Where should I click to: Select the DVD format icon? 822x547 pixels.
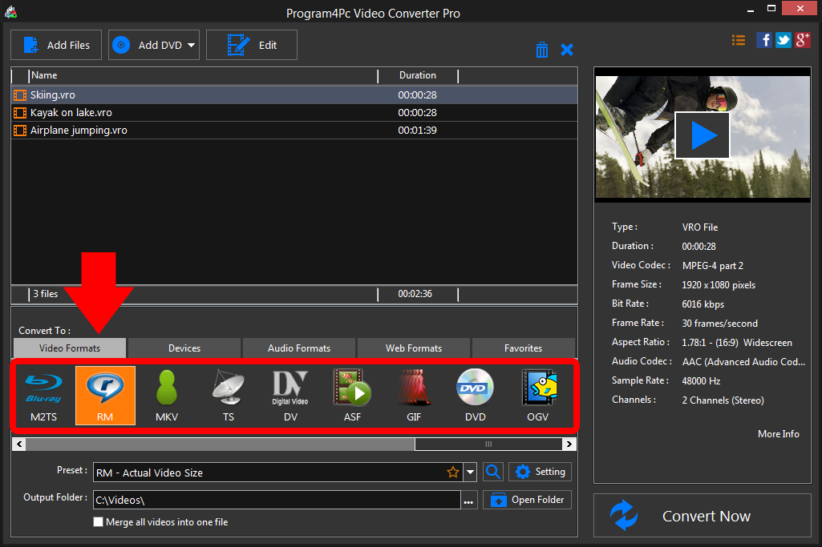[475, 395]
